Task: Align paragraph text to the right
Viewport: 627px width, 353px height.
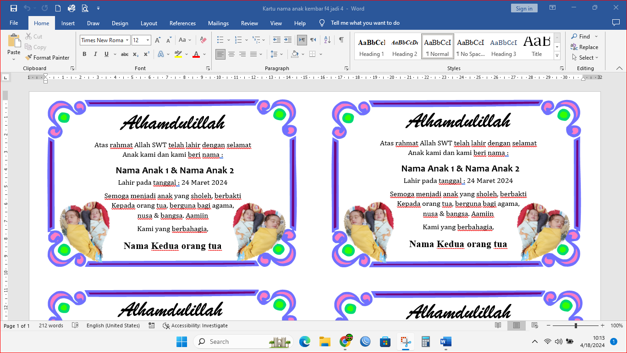Action: coord(242,54)
